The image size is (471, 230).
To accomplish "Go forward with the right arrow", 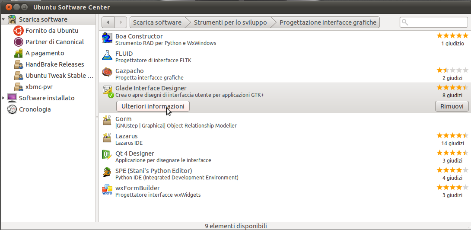I will point(121,22).
